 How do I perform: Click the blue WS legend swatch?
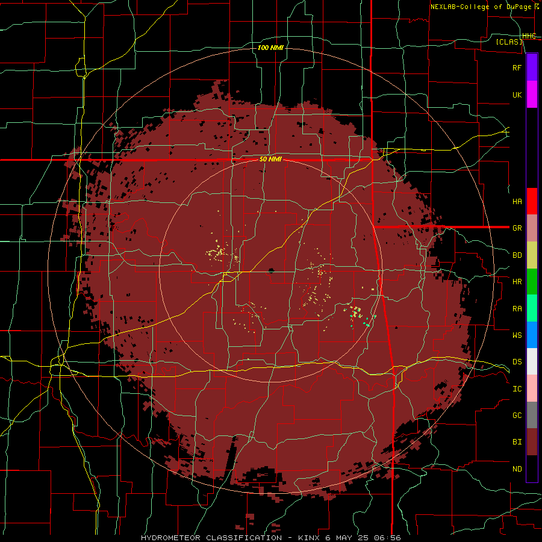click(x=532, y=335)
